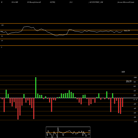Select the ACCENTMIC_SM symbol text in header
The width and height of the screenshot is (138, 138).
coord(96,2)
